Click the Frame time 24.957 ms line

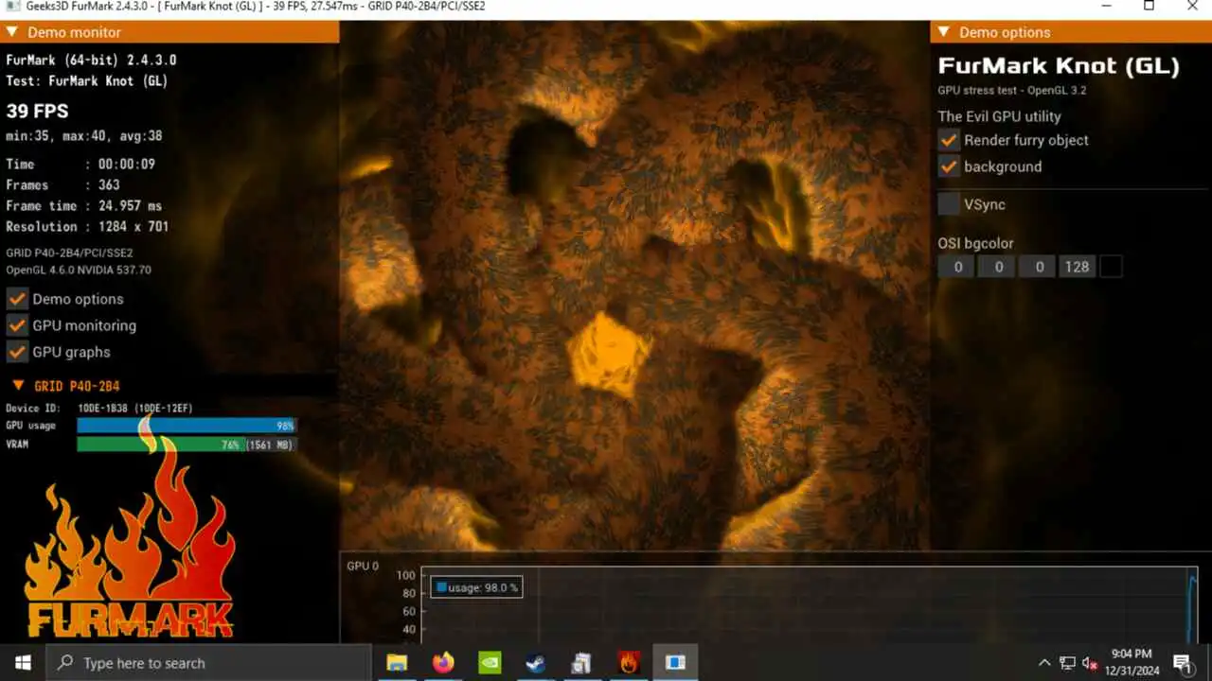pyautogui.click(x=84, y=206)
